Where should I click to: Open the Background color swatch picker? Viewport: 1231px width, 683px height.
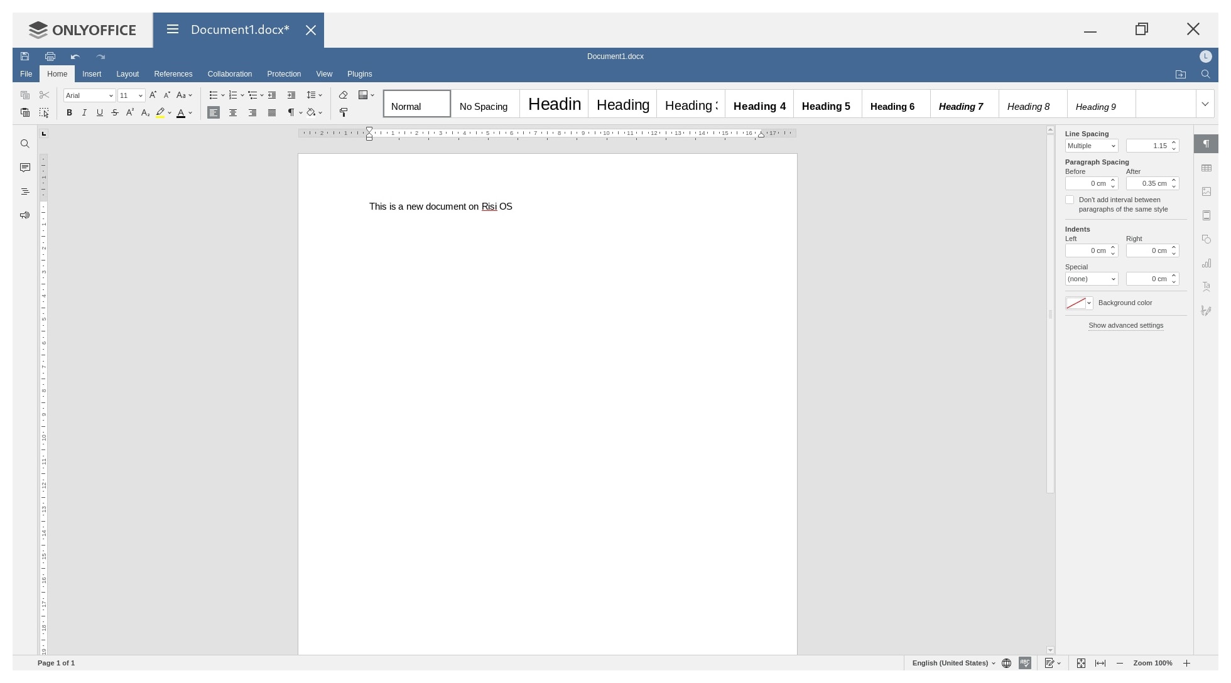(x=1079, y=303)
